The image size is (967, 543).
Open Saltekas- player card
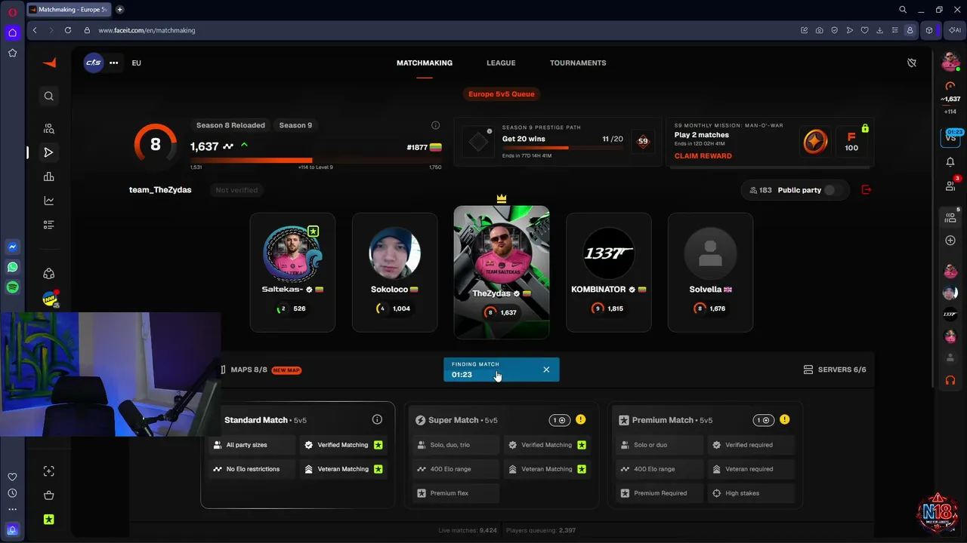pos(292,272)
